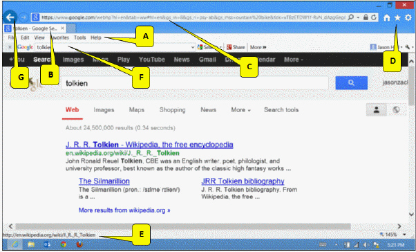Viewport: 416px width, 252px height.
Task: Open Play in the black Google bar
Action: (x=124, y=60)
